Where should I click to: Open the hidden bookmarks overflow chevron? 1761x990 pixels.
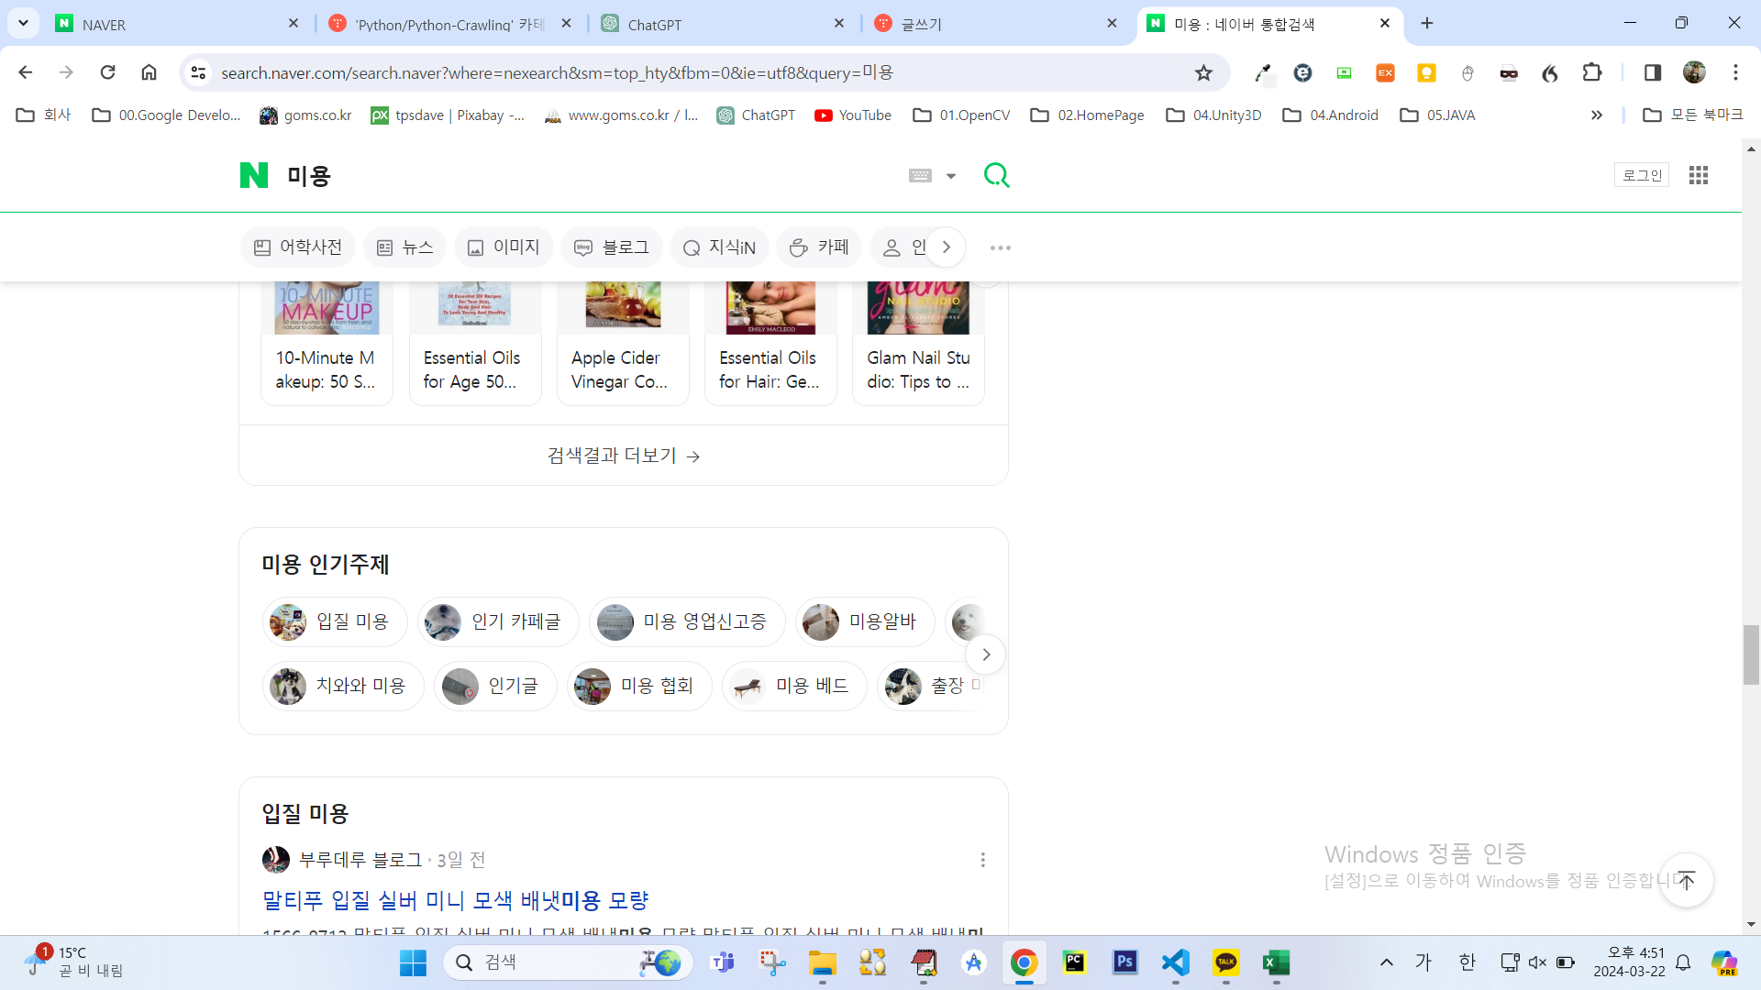tap(1596, 115)
